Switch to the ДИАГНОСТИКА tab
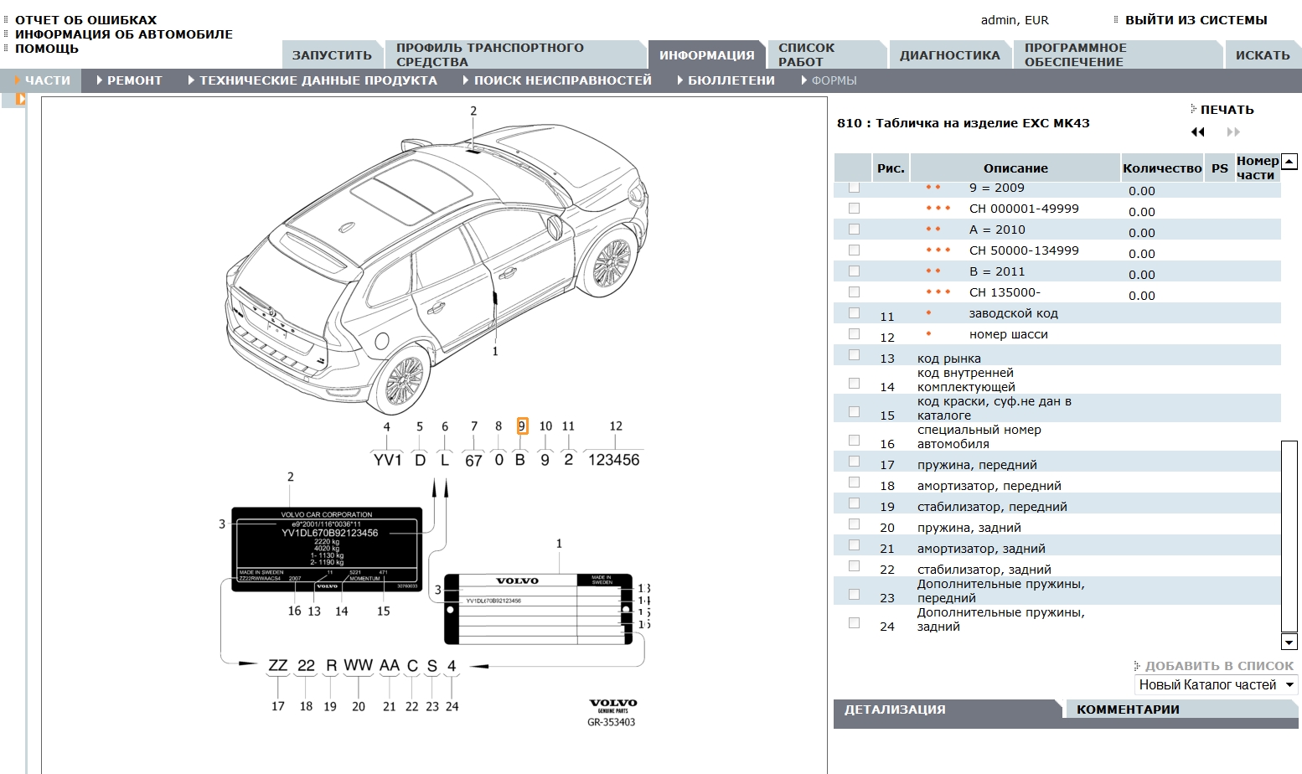The width and height of the screenshot is (1302, 774). coord(949,55)
